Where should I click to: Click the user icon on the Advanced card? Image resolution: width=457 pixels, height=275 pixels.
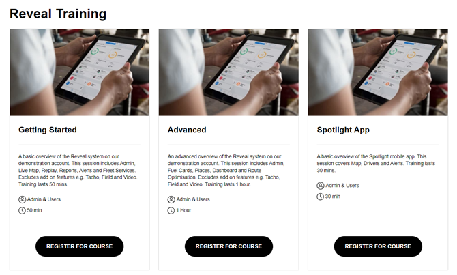click(171, 199)
